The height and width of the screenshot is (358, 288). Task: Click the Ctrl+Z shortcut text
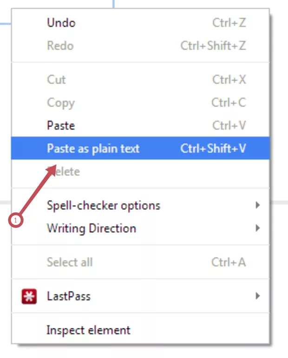[229, 22]
